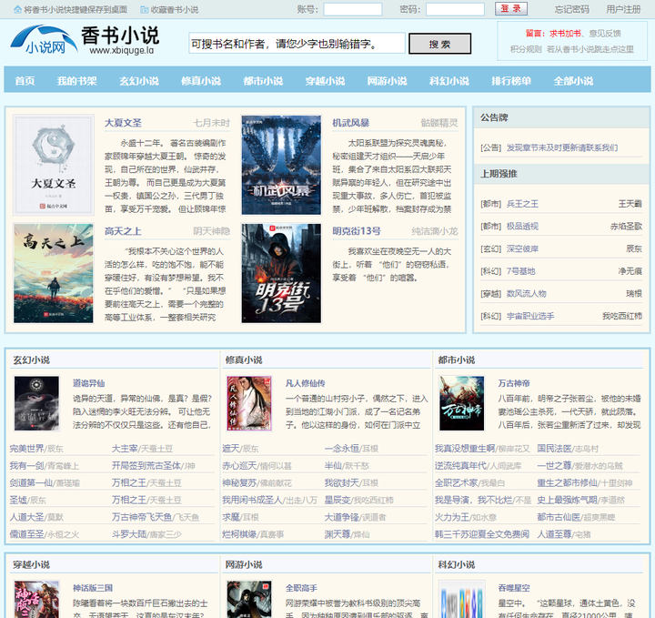Viewport: 655px width, 618px height.
Task: Open 兵王之王 in 上期强推 list
Action: point(522,204)
